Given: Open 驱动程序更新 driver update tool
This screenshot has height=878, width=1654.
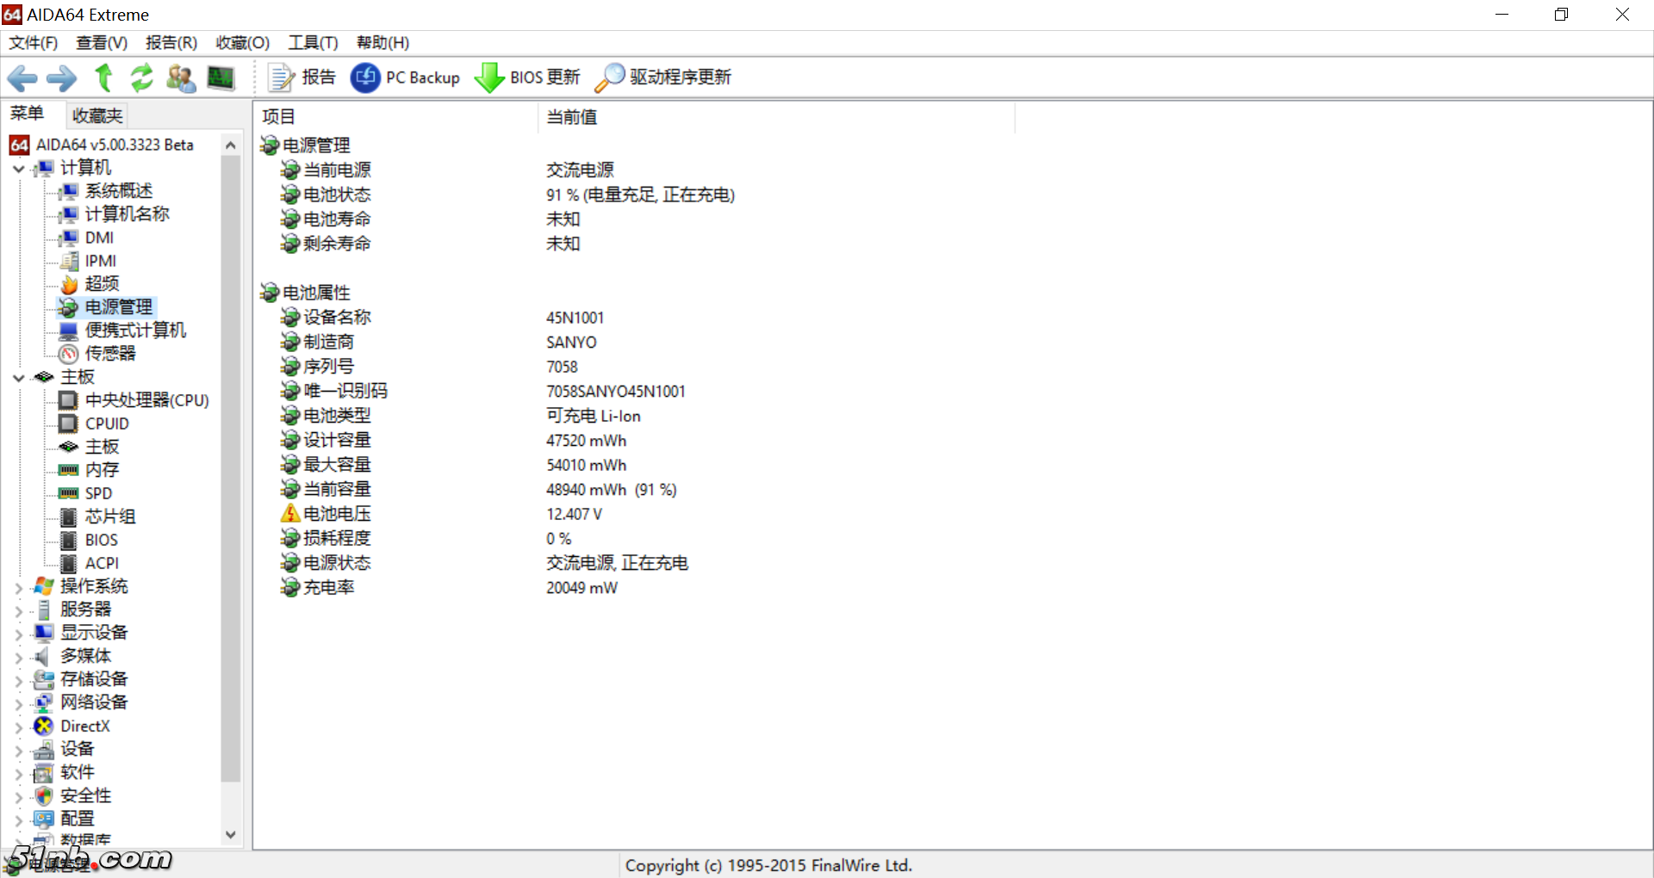Looking at the screenshot, I should coord(662,77).
